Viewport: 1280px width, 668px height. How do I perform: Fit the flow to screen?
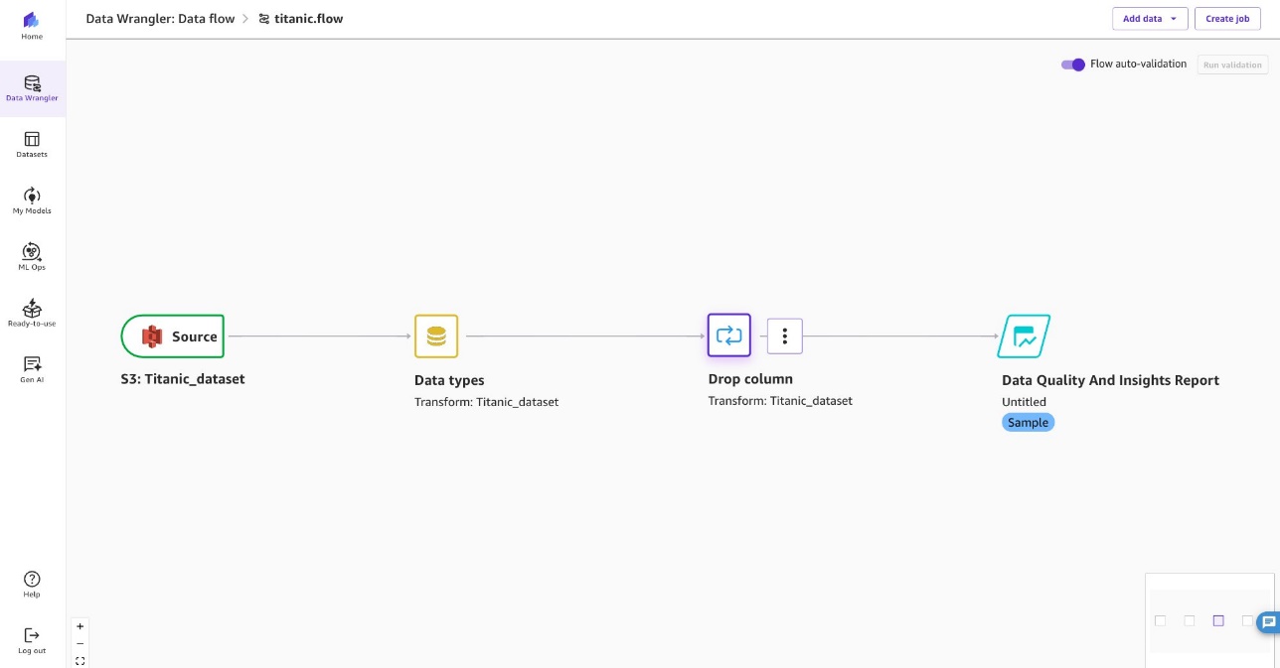[x=80, y=660]
